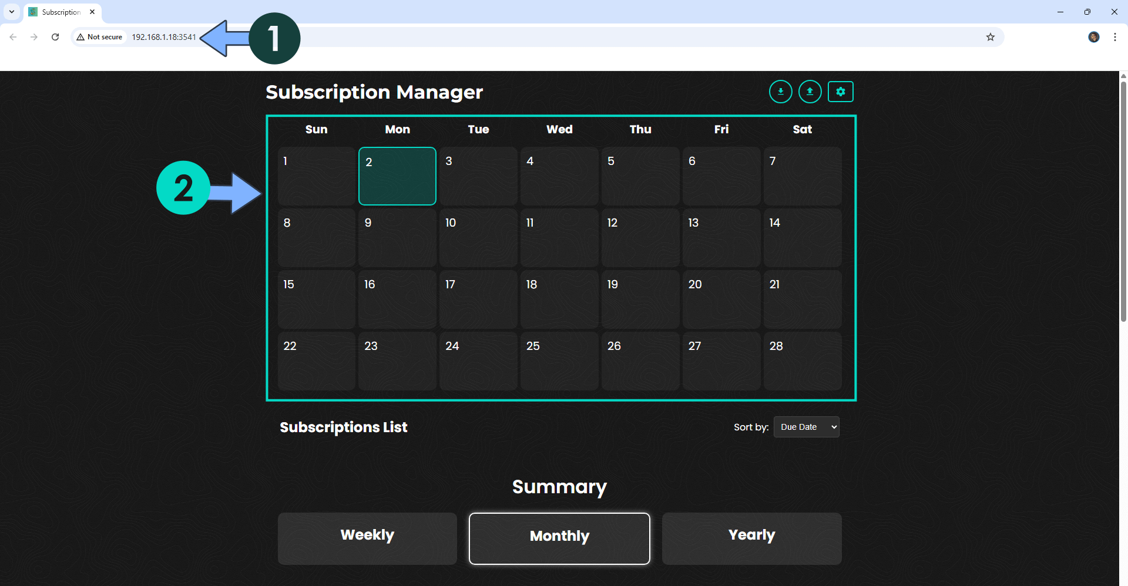Select the Monthly summary button

[x=559, y=538]
